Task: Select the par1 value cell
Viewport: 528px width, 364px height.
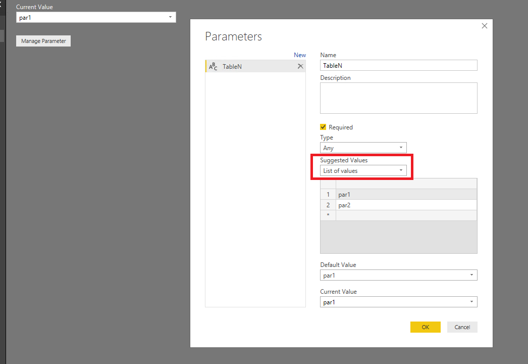Action: tap(406, 195)
